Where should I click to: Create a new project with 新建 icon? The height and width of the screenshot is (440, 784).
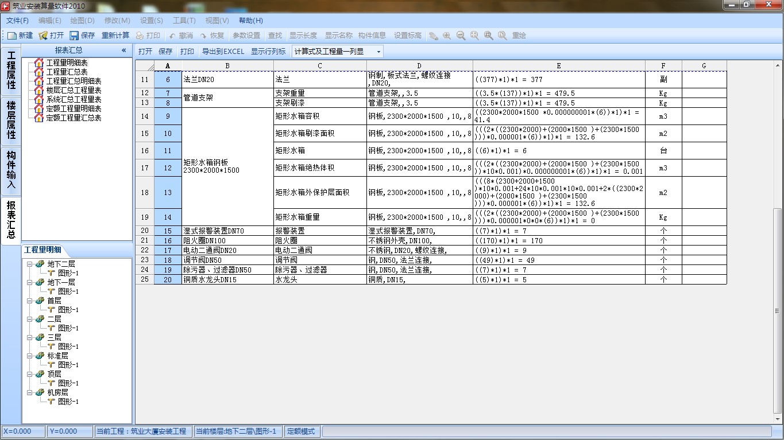coord(19,35)
